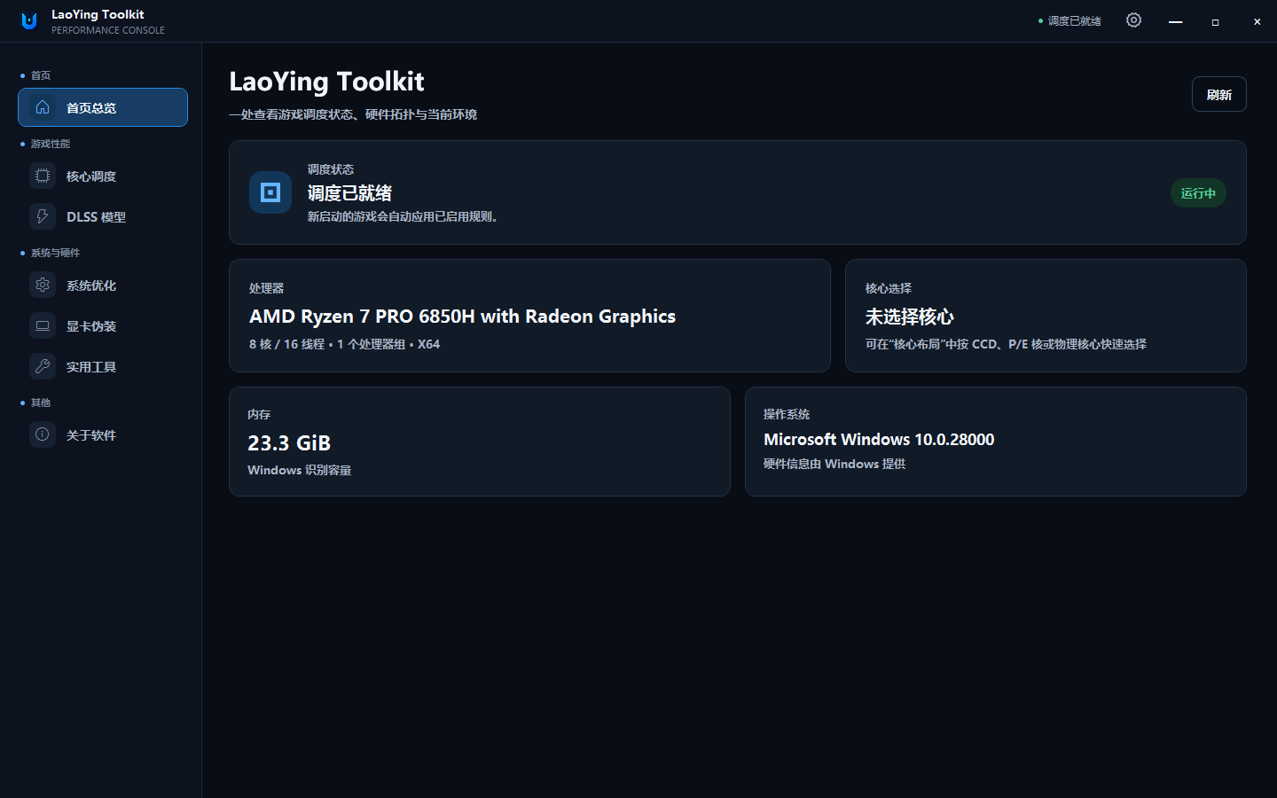This screenshot has width=1277, height=798.
Task: Click the blue 调度状态 square icon
Action: 270,192
